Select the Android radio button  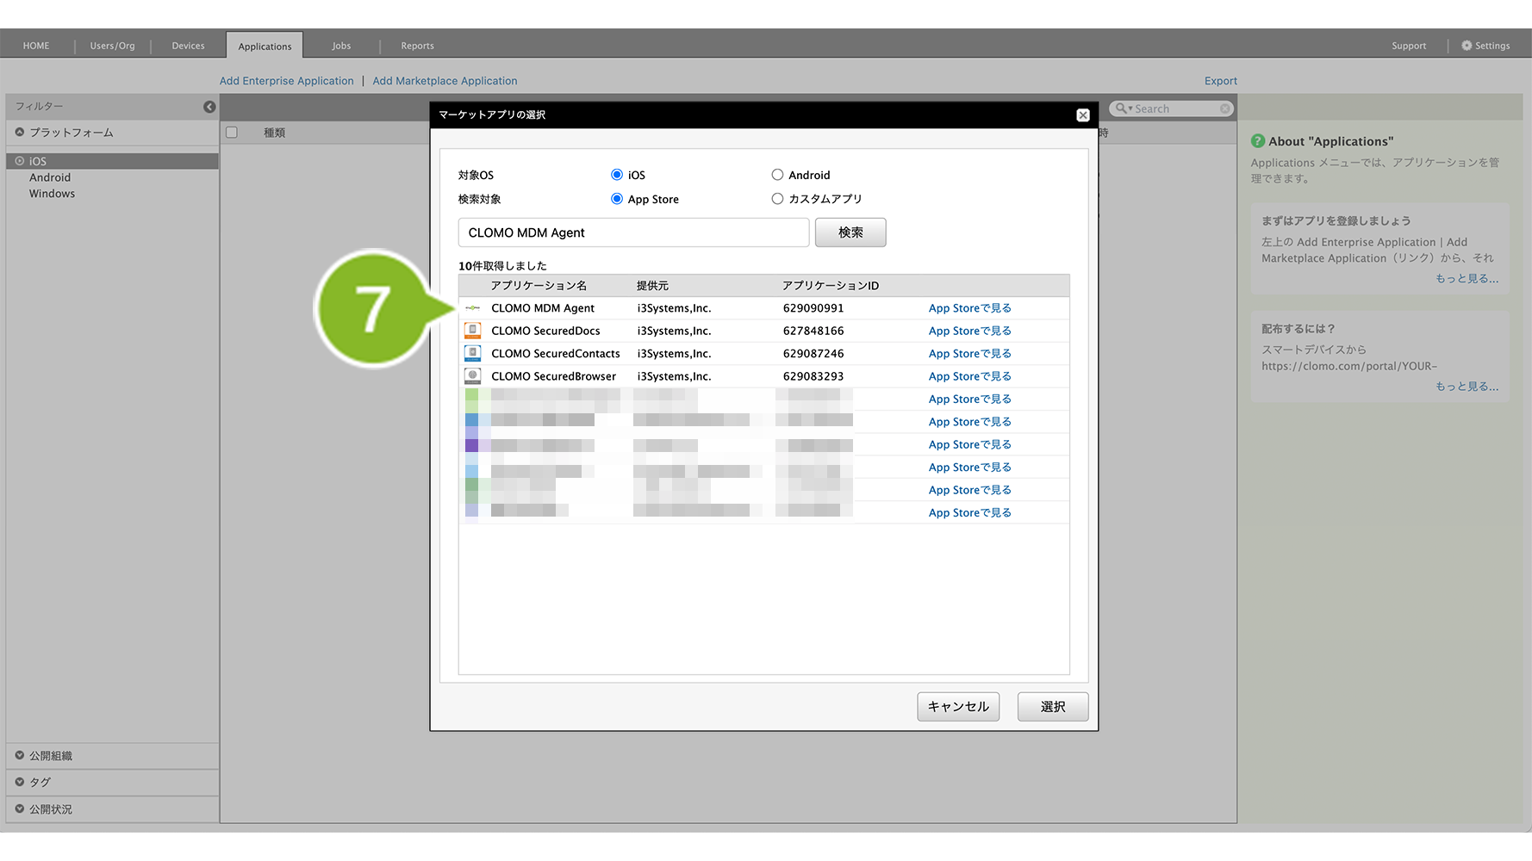(x=777, y=175)
